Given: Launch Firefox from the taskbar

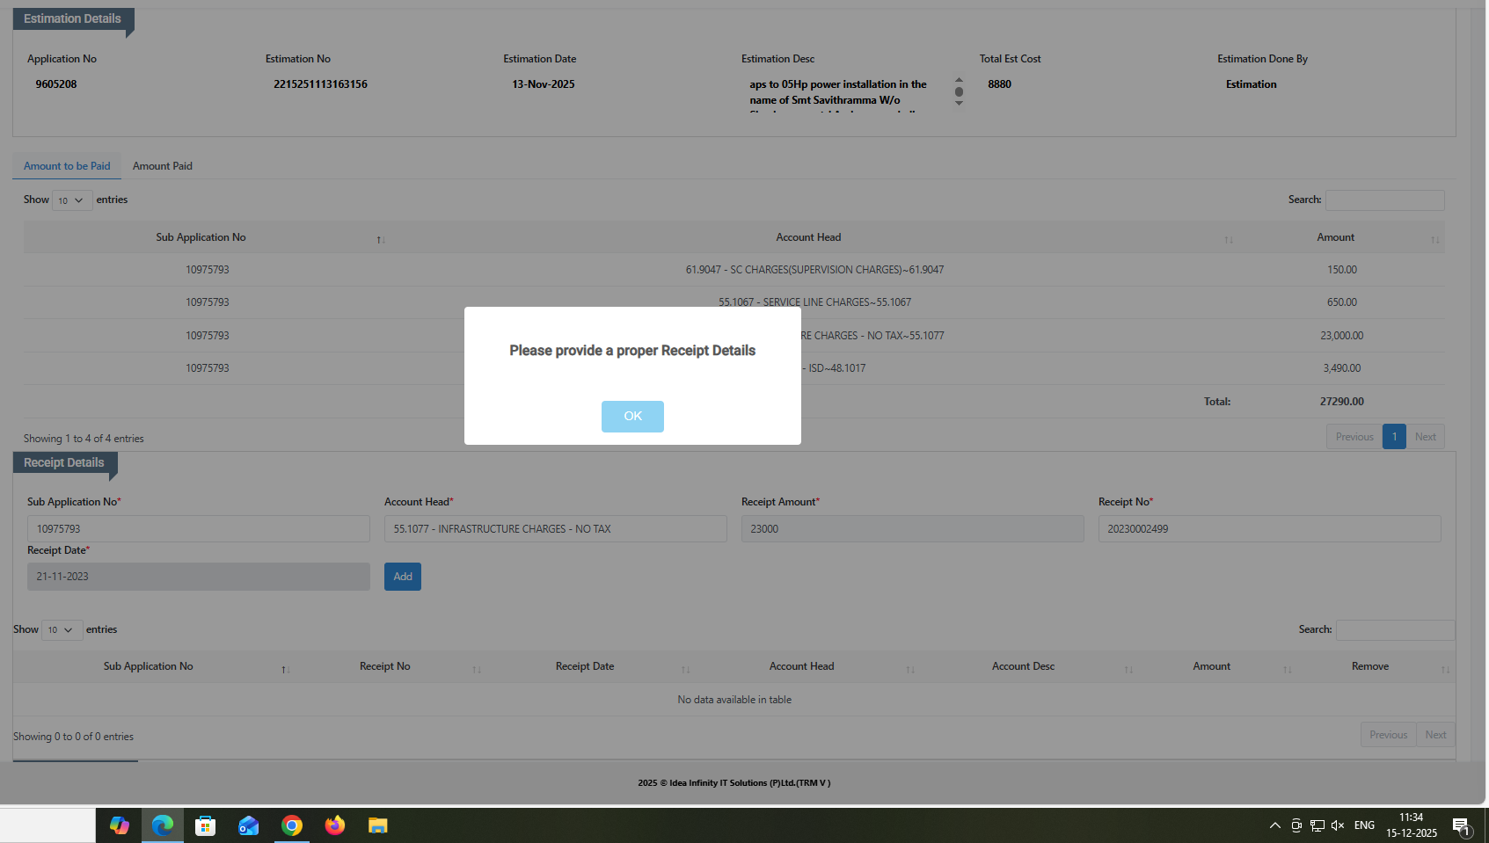Looking at the screenshot, I should pos(335,825).
